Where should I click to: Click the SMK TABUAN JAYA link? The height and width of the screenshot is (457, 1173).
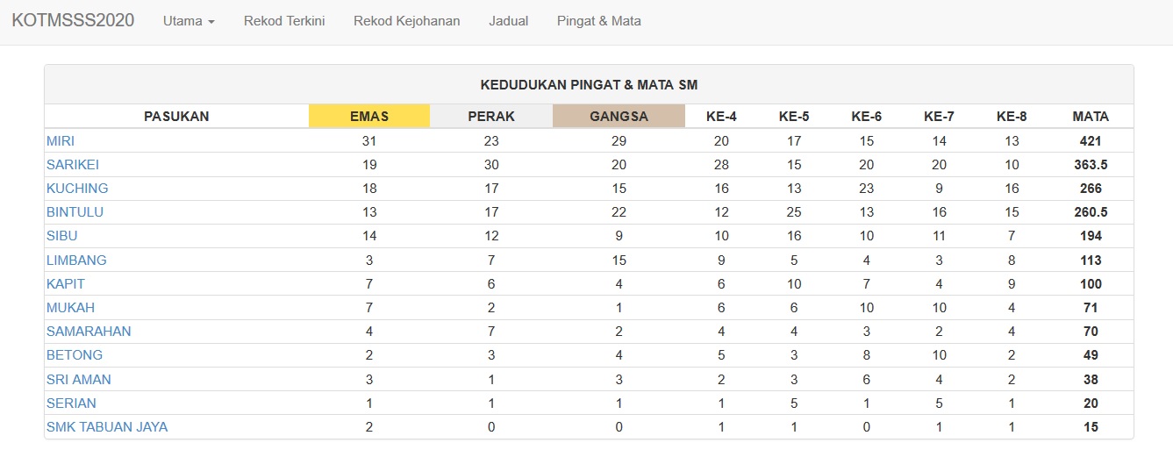pos(107,426)
